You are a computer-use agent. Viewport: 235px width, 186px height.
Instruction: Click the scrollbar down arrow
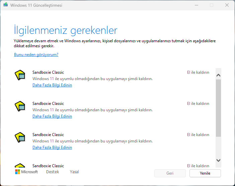[218, 160]
